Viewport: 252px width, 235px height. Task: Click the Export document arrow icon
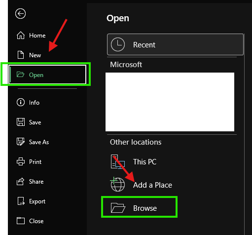tap(21, 201)
